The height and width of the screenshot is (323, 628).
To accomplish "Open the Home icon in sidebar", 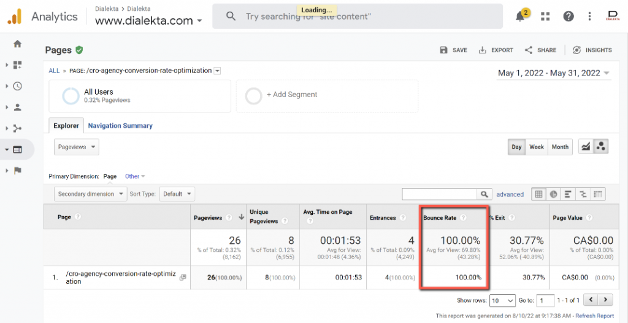I will point(17,44).
